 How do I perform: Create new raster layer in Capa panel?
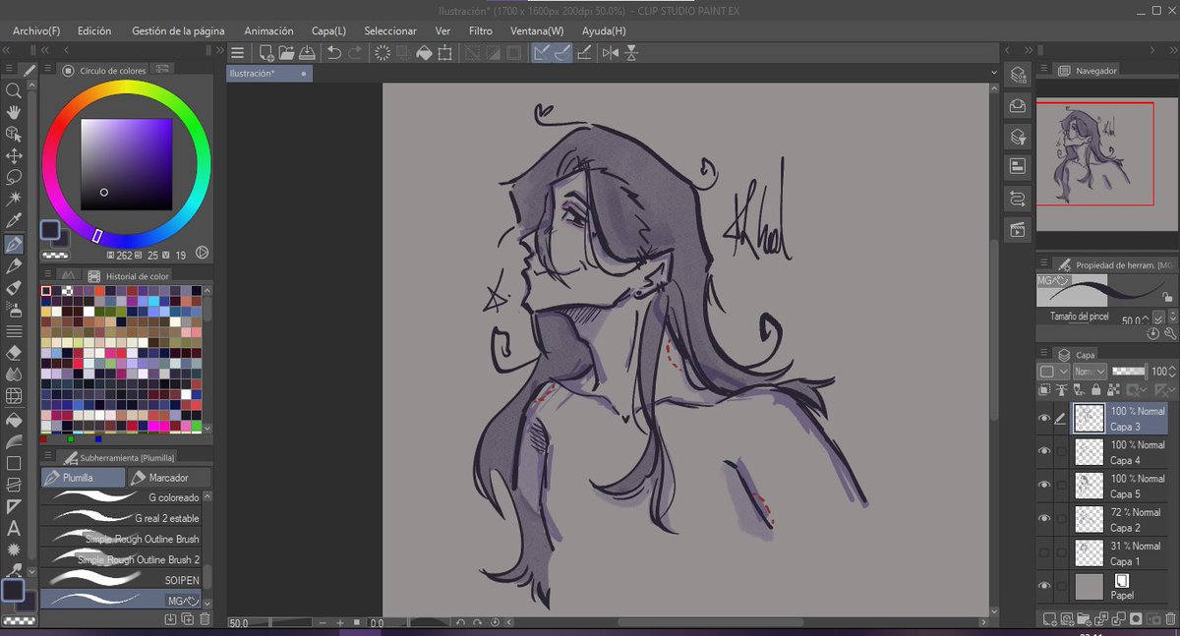click(x=1049, y=619)
